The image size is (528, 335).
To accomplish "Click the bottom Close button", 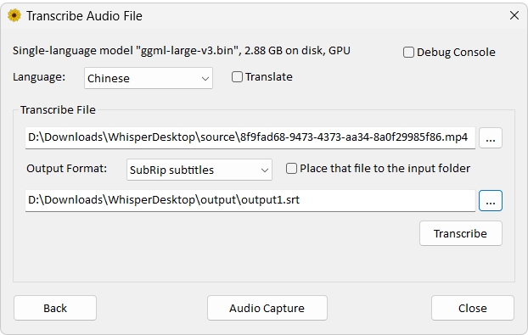I will click(473, 308).
